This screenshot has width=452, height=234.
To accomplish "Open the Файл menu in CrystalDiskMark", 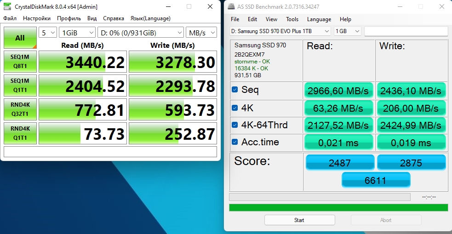I will pyautogui.click(x=10, y=18).
